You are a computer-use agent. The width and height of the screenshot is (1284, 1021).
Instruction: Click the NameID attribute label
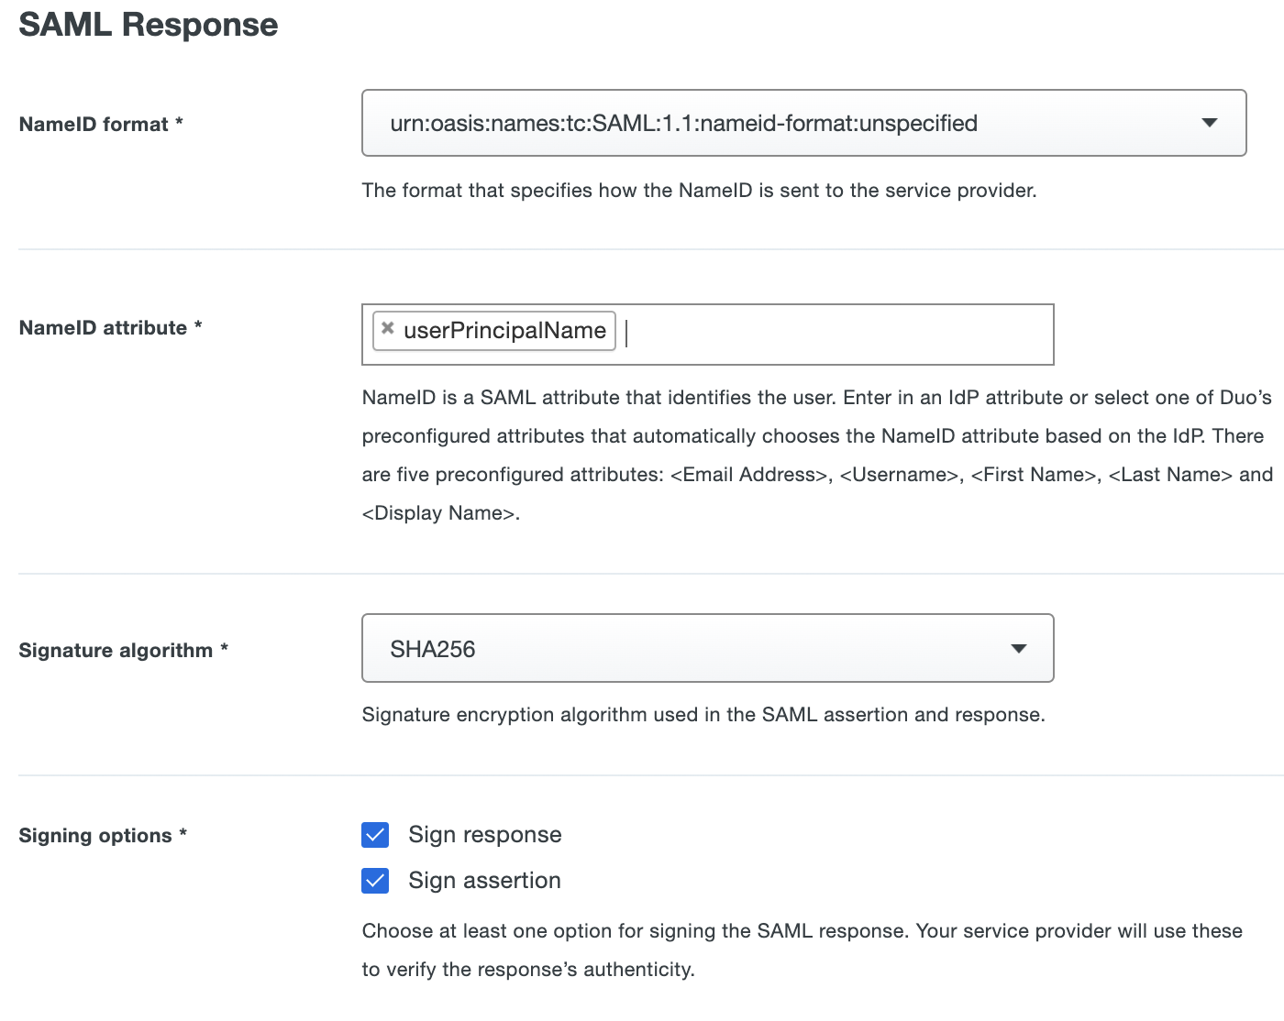[109, 327]
